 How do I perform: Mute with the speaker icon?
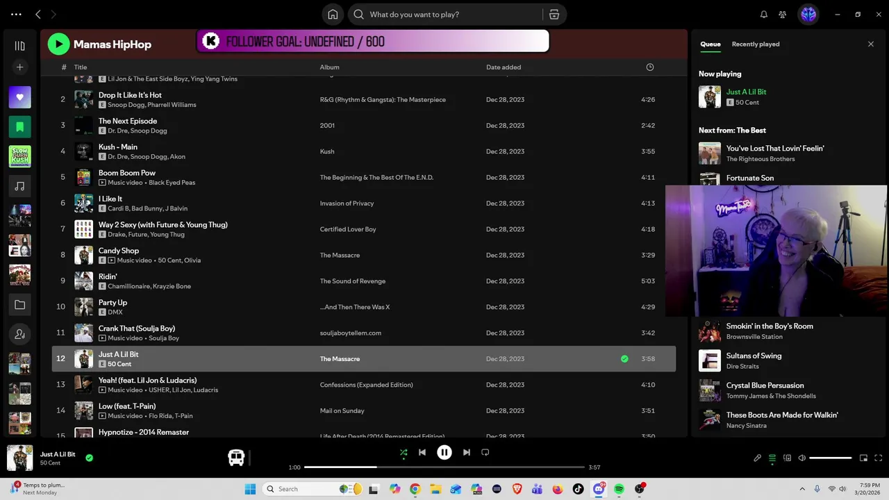point(802,458)
